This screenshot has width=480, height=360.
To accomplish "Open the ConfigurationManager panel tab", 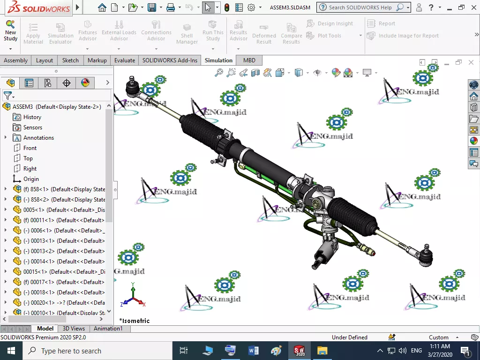I will coord(47,83).
